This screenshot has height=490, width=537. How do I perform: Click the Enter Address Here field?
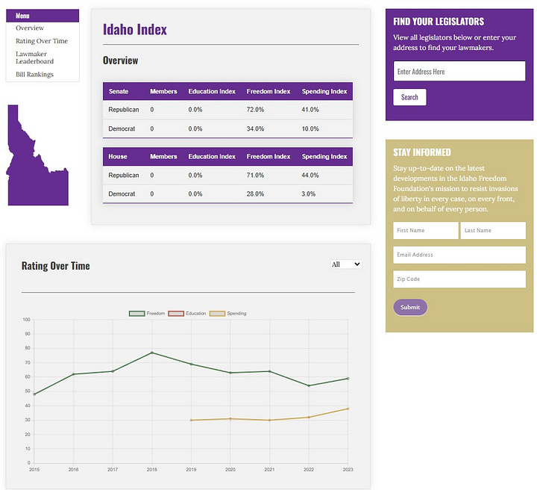(459, 71)
